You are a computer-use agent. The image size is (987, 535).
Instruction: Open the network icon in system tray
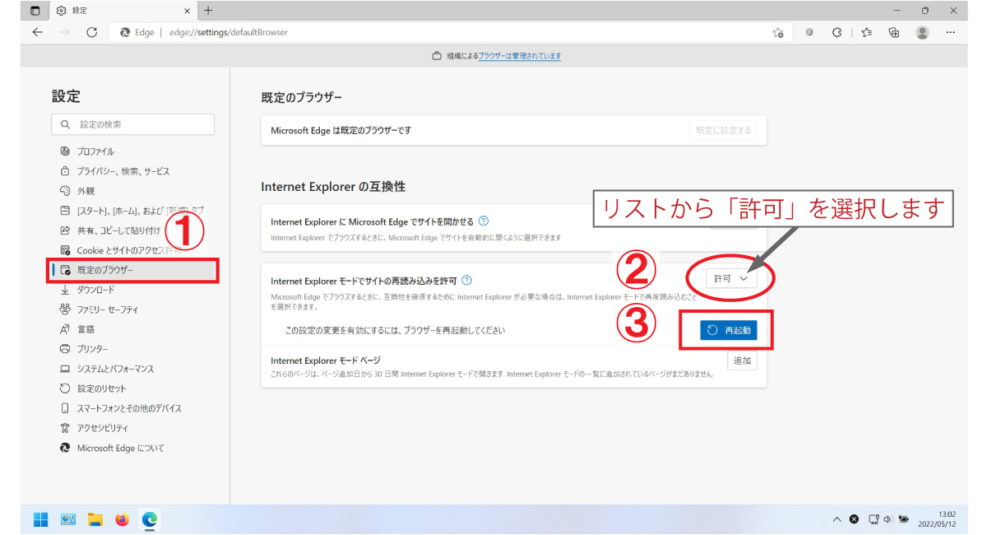(x=873, y=519)
